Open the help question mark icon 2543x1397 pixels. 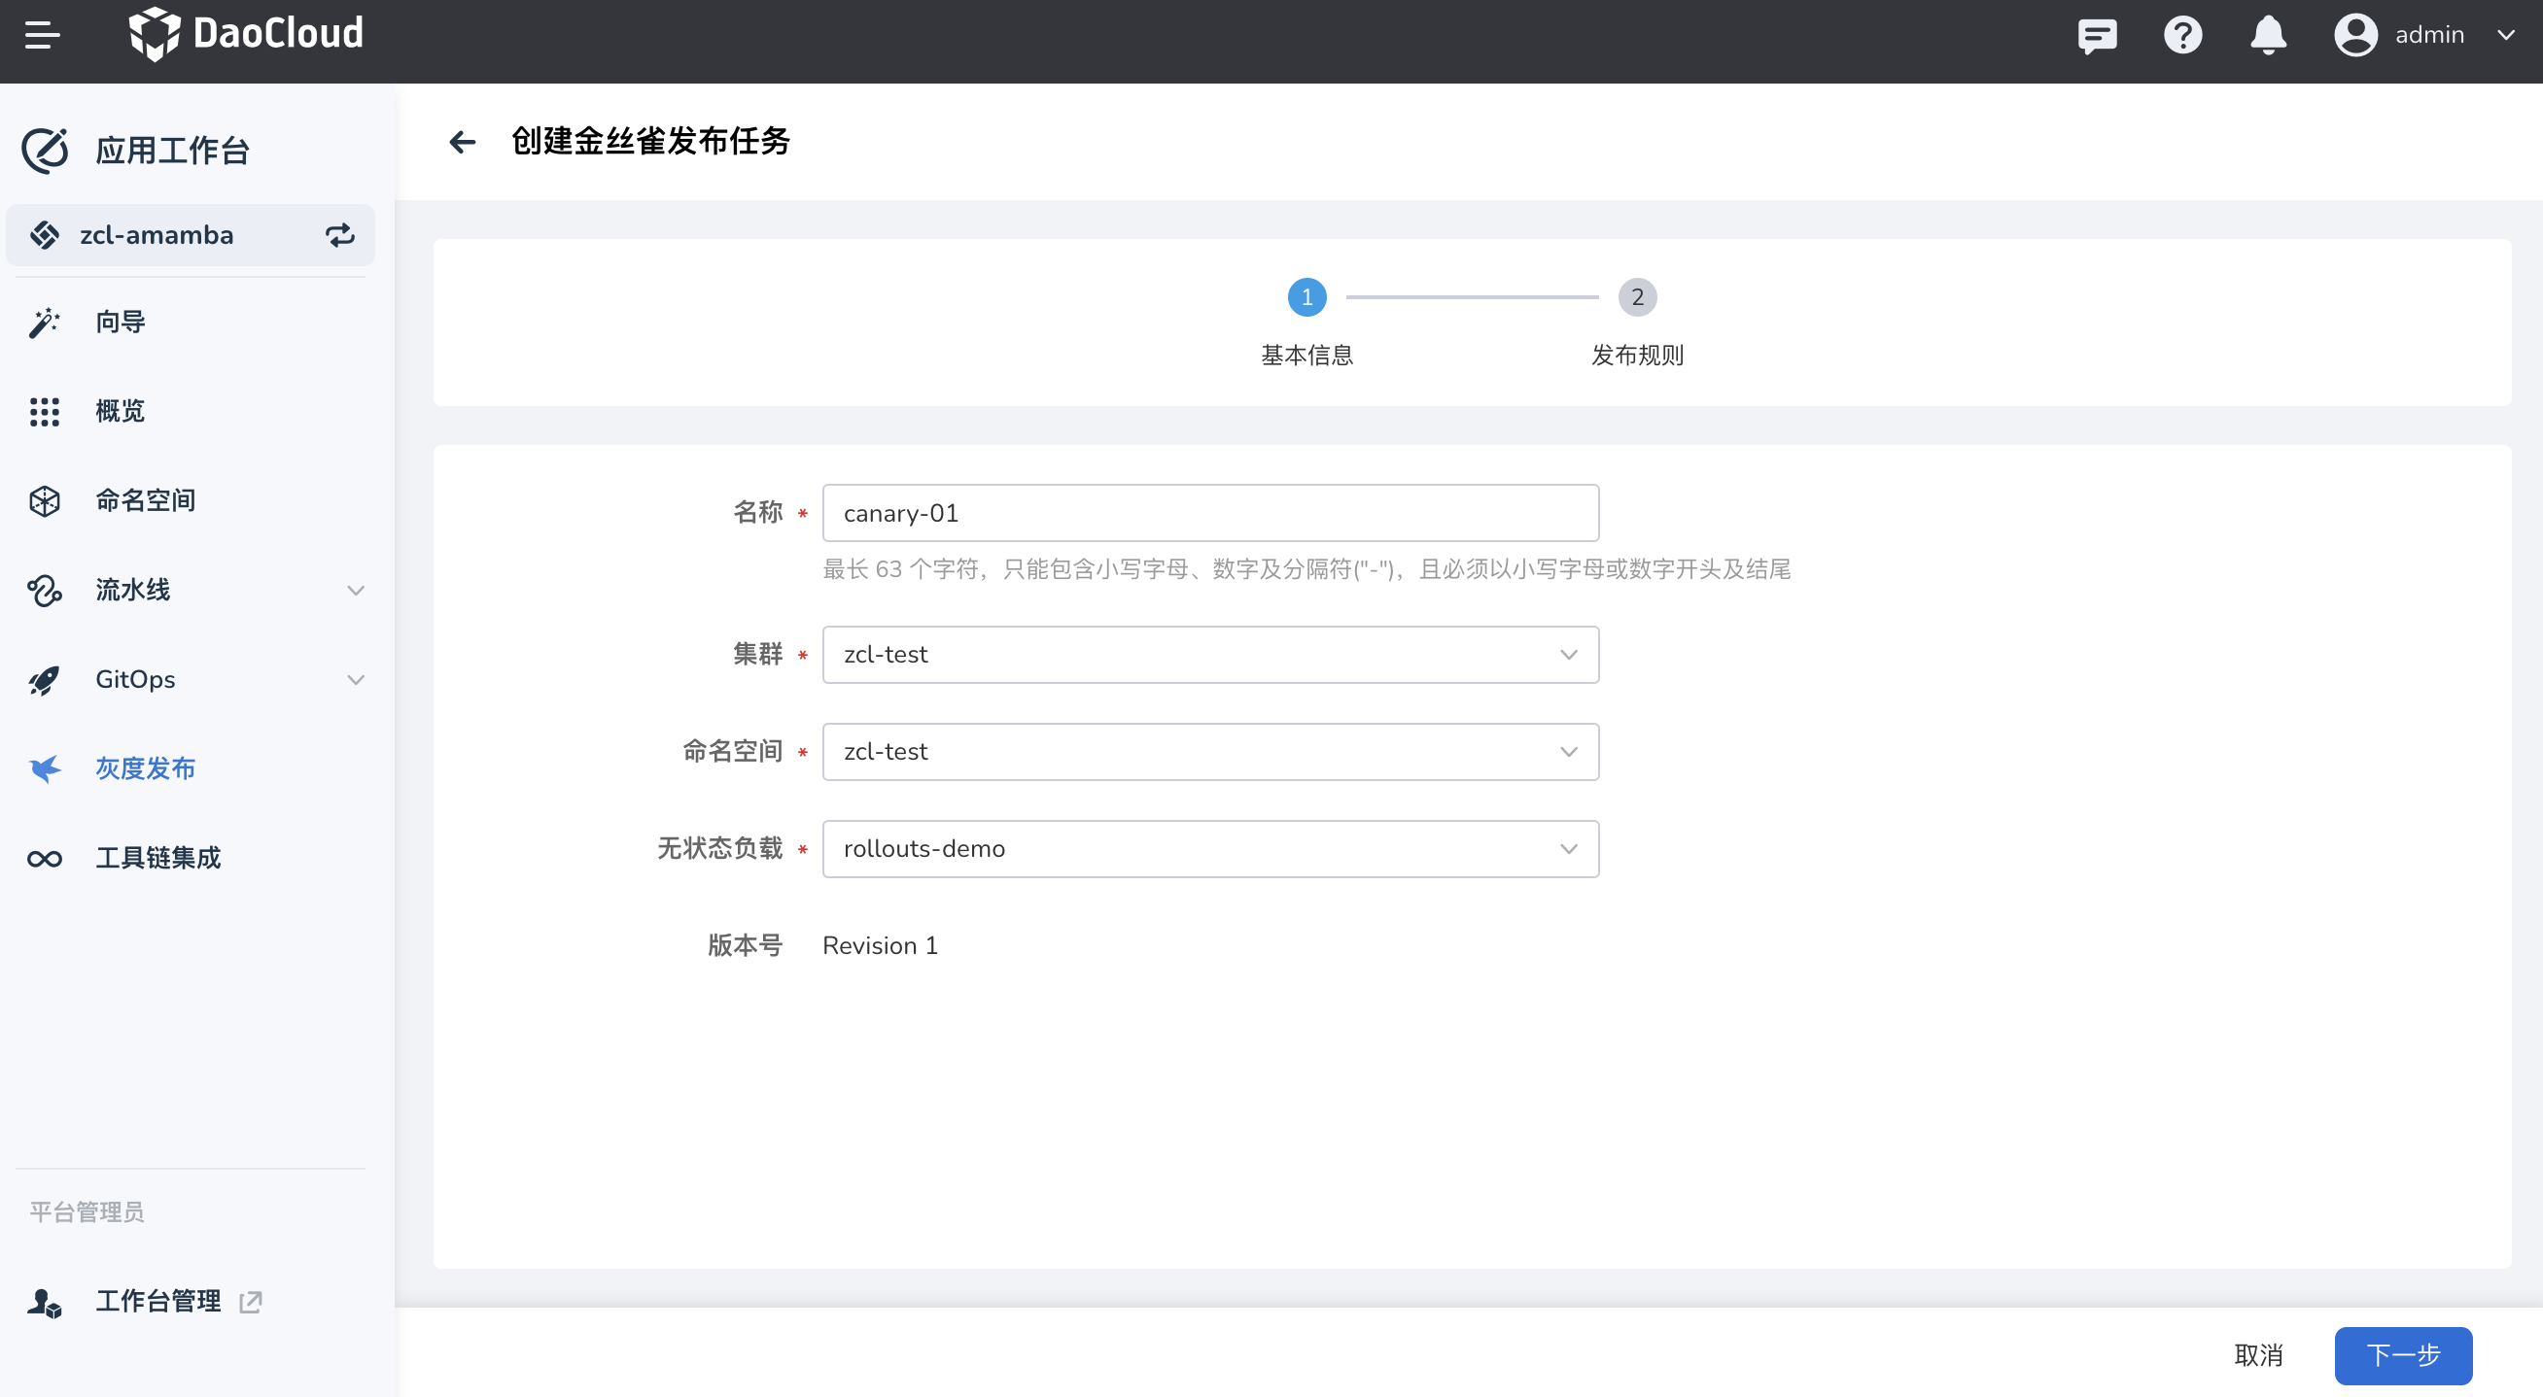[2182, 36]
